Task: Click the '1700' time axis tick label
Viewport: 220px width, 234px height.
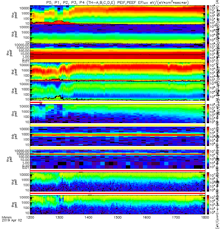Action: click(176, 217)
